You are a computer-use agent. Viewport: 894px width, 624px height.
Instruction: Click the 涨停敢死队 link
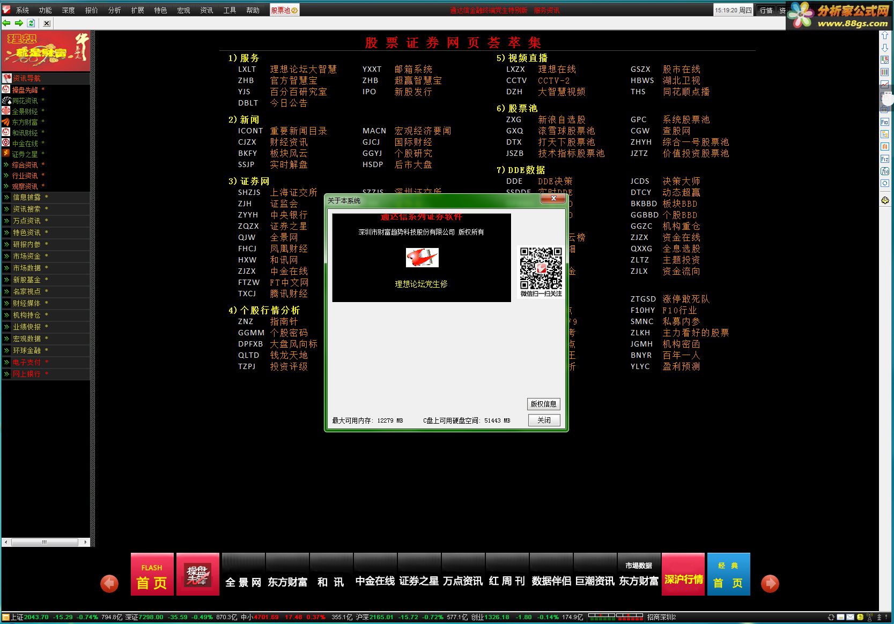(686, 299)
